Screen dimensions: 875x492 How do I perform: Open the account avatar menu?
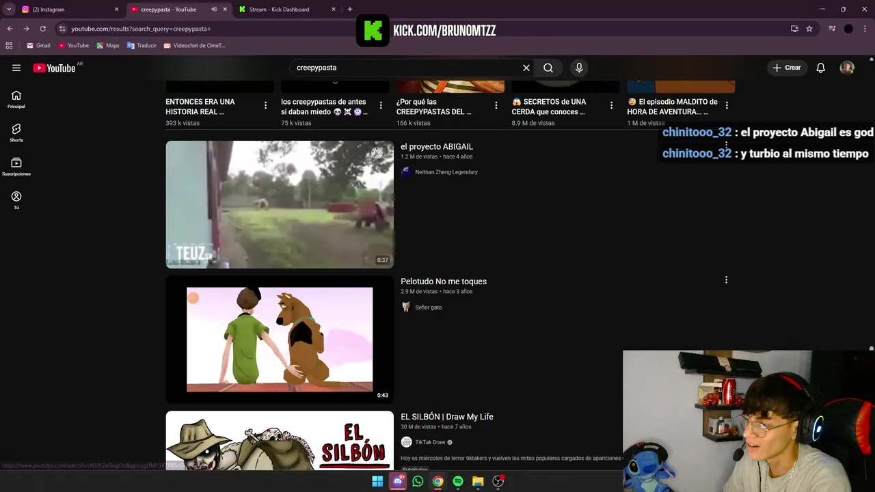click(x=847, y=68)
